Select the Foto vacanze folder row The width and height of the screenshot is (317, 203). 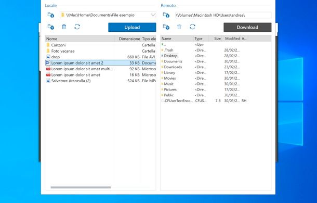[100, 51]
